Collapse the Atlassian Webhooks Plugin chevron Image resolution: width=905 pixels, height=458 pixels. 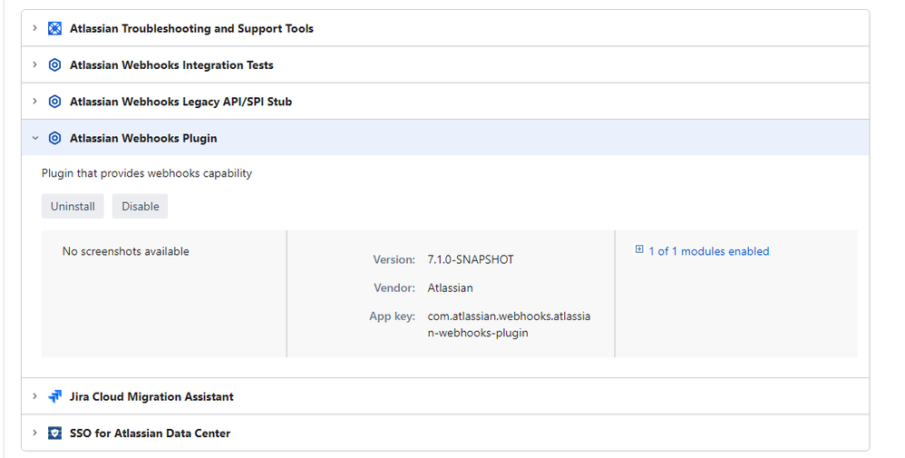click(x=35, y=138)
